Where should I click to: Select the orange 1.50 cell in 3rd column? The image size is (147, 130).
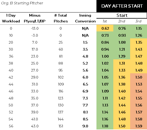139,77
